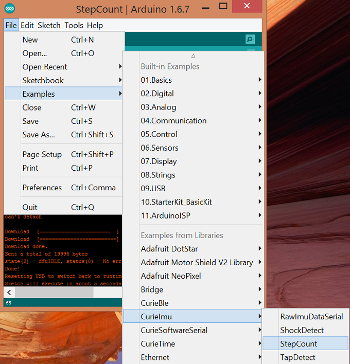Expand the Adafruit NeoPixel library examples
Image resolution: width=350 pixels, height=364 pixels.
click(x=194, y=276)
